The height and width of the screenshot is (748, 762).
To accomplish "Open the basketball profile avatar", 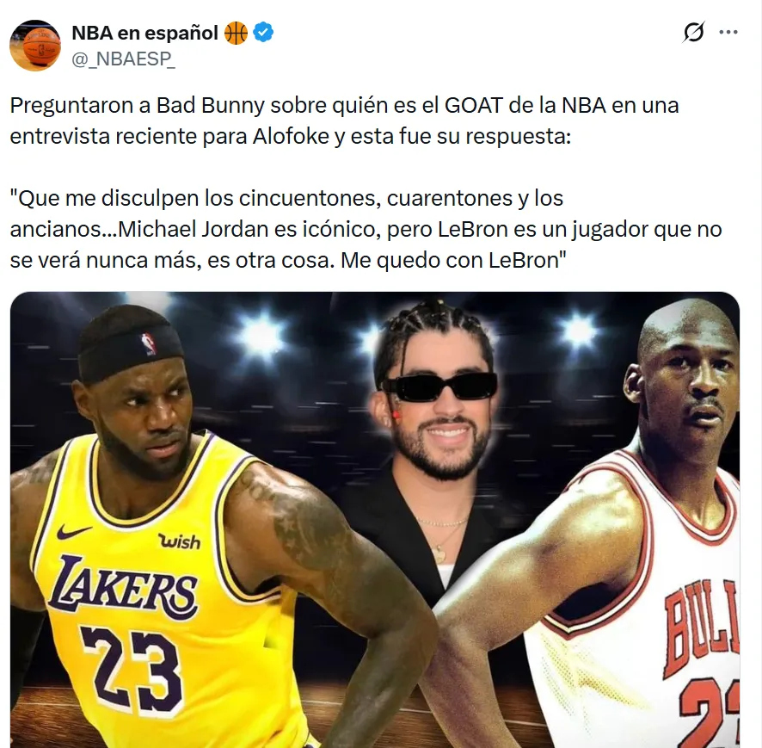I will (35, 46).
